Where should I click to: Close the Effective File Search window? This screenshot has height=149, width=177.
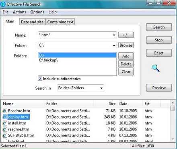click(x=169, y=3)
